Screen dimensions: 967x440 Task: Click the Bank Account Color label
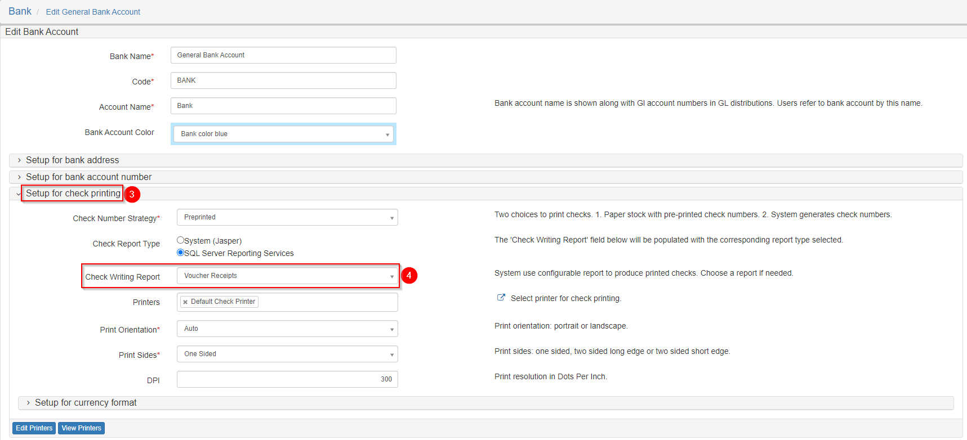coord(119,132)
